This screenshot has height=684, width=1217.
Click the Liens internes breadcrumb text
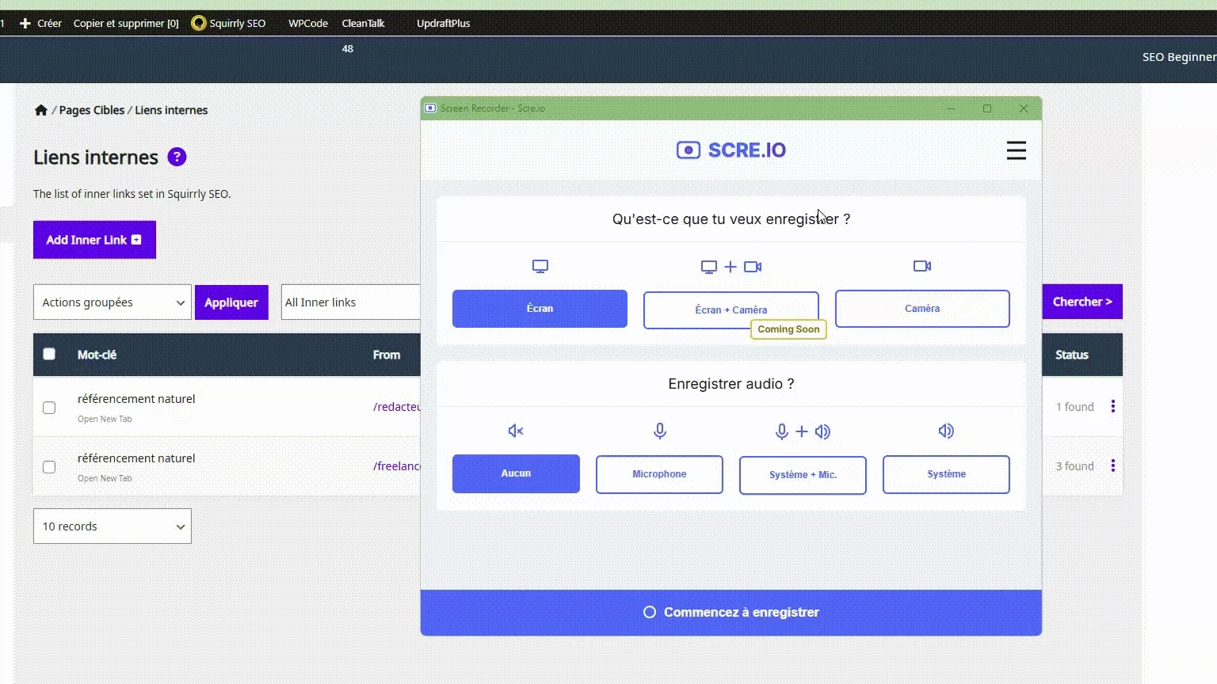(x=171, y=110)
